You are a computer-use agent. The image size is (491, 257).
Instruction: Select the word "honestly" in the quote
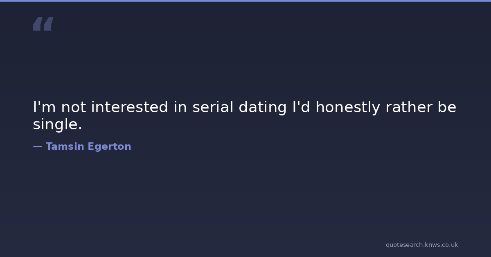tap(348, 108)
